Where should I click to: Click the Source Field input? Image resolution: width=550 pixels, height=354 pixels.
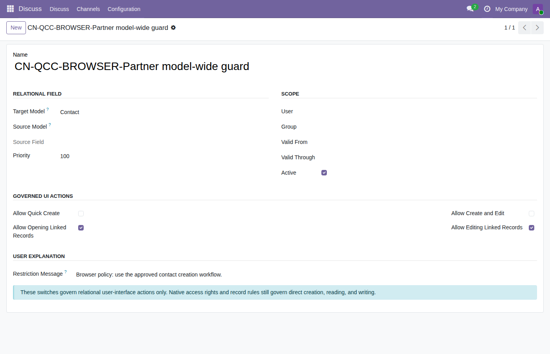[164, 142]
